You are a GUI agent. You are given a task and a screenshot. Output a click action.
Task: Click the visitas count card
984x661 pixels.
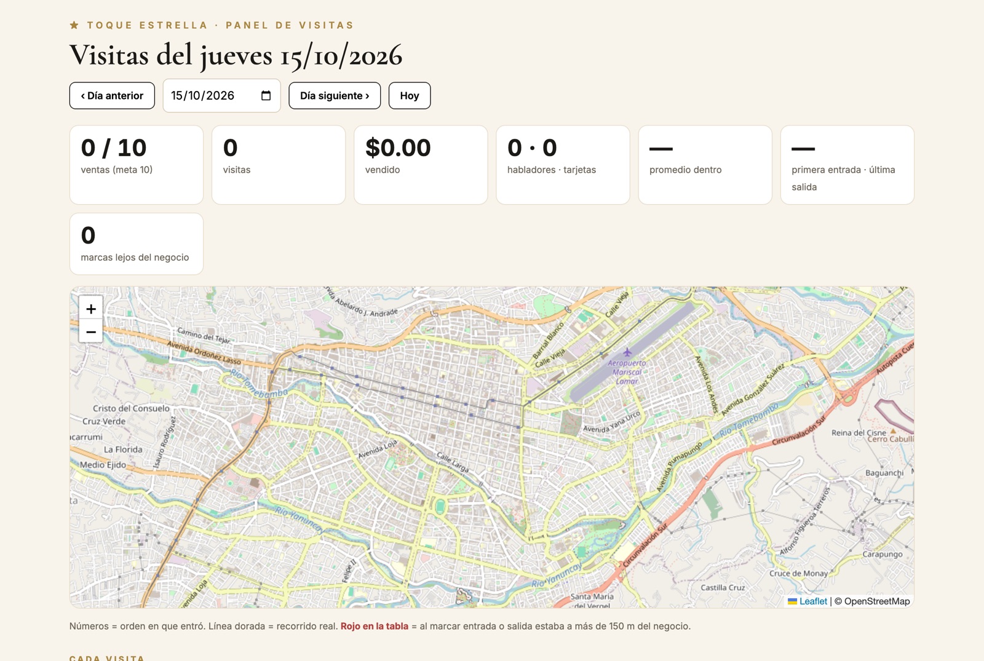pos(279,165)
